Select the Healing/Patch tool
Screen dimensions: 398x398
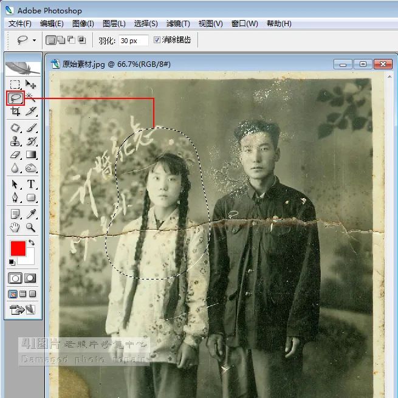[x=15, y=128]
